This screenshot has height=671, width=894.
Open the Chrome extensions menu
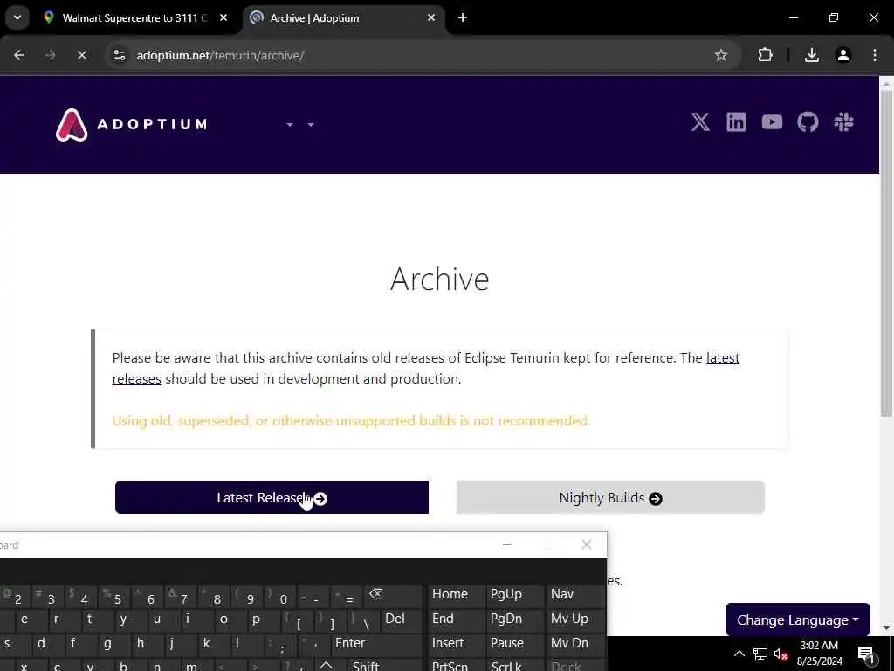765,55
